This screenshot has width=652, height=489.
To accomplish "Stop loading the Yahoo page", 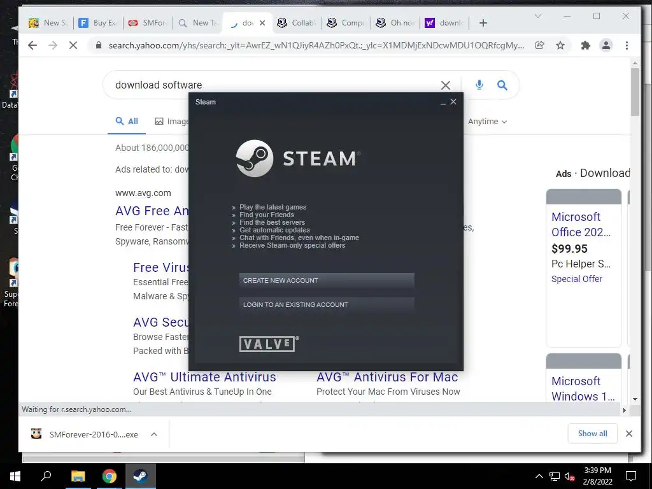I will coord(73,45).
